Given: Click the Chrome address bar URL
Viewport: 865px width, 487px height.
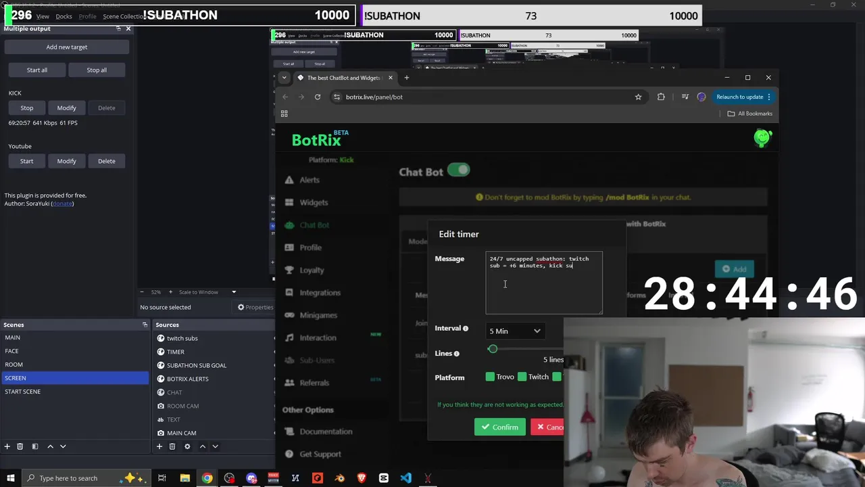Looking at the screenshot, I should click(x=374, y=97).
